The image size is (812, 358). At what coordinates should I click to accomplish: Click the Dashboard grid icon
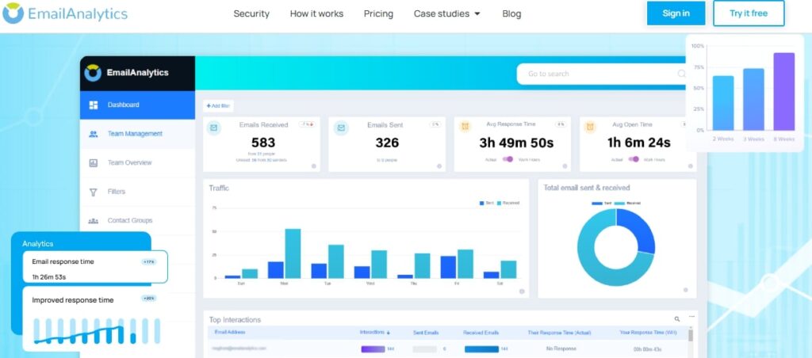tap(94, 105)
